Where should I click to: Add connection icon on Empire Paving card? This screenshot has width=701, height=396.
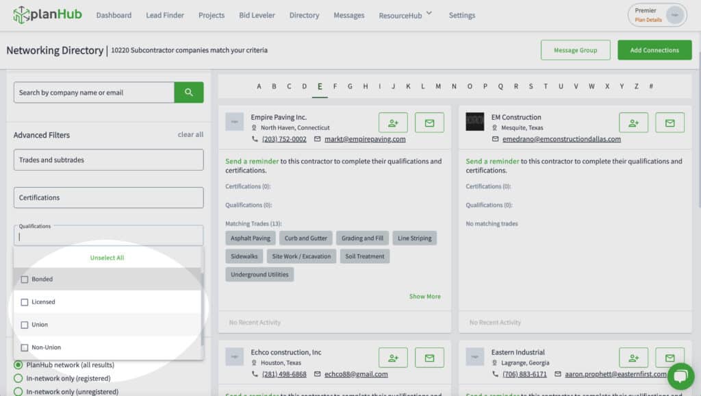[x=392, y=123]
